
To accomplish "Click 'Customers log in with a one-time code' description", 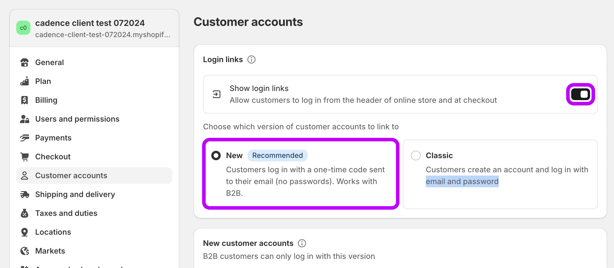I will point(306,181).
